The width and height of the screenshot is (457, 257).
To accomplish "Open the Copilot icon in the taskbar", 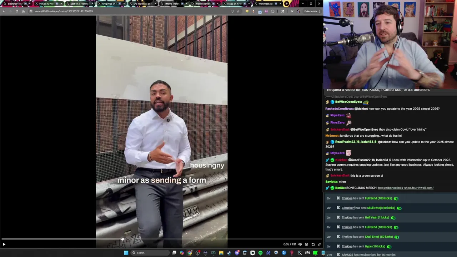I will tap(182, 253).
